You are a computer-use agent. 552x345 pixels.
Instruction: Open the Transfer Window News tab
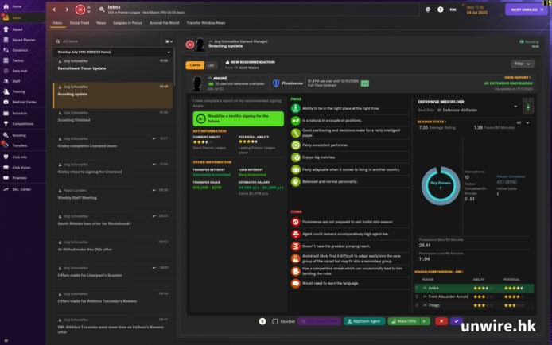click(x=205, y=23)
